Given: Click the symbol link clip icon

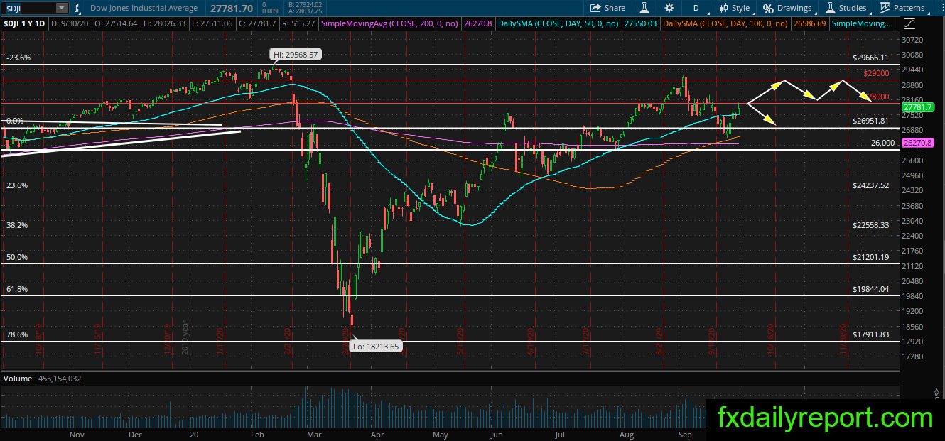Looking at the screenshot, I should tap(77, 8).
